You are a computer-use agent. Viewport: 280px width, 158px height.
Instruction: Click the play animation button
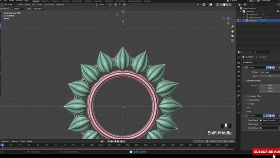pos(118,141)
